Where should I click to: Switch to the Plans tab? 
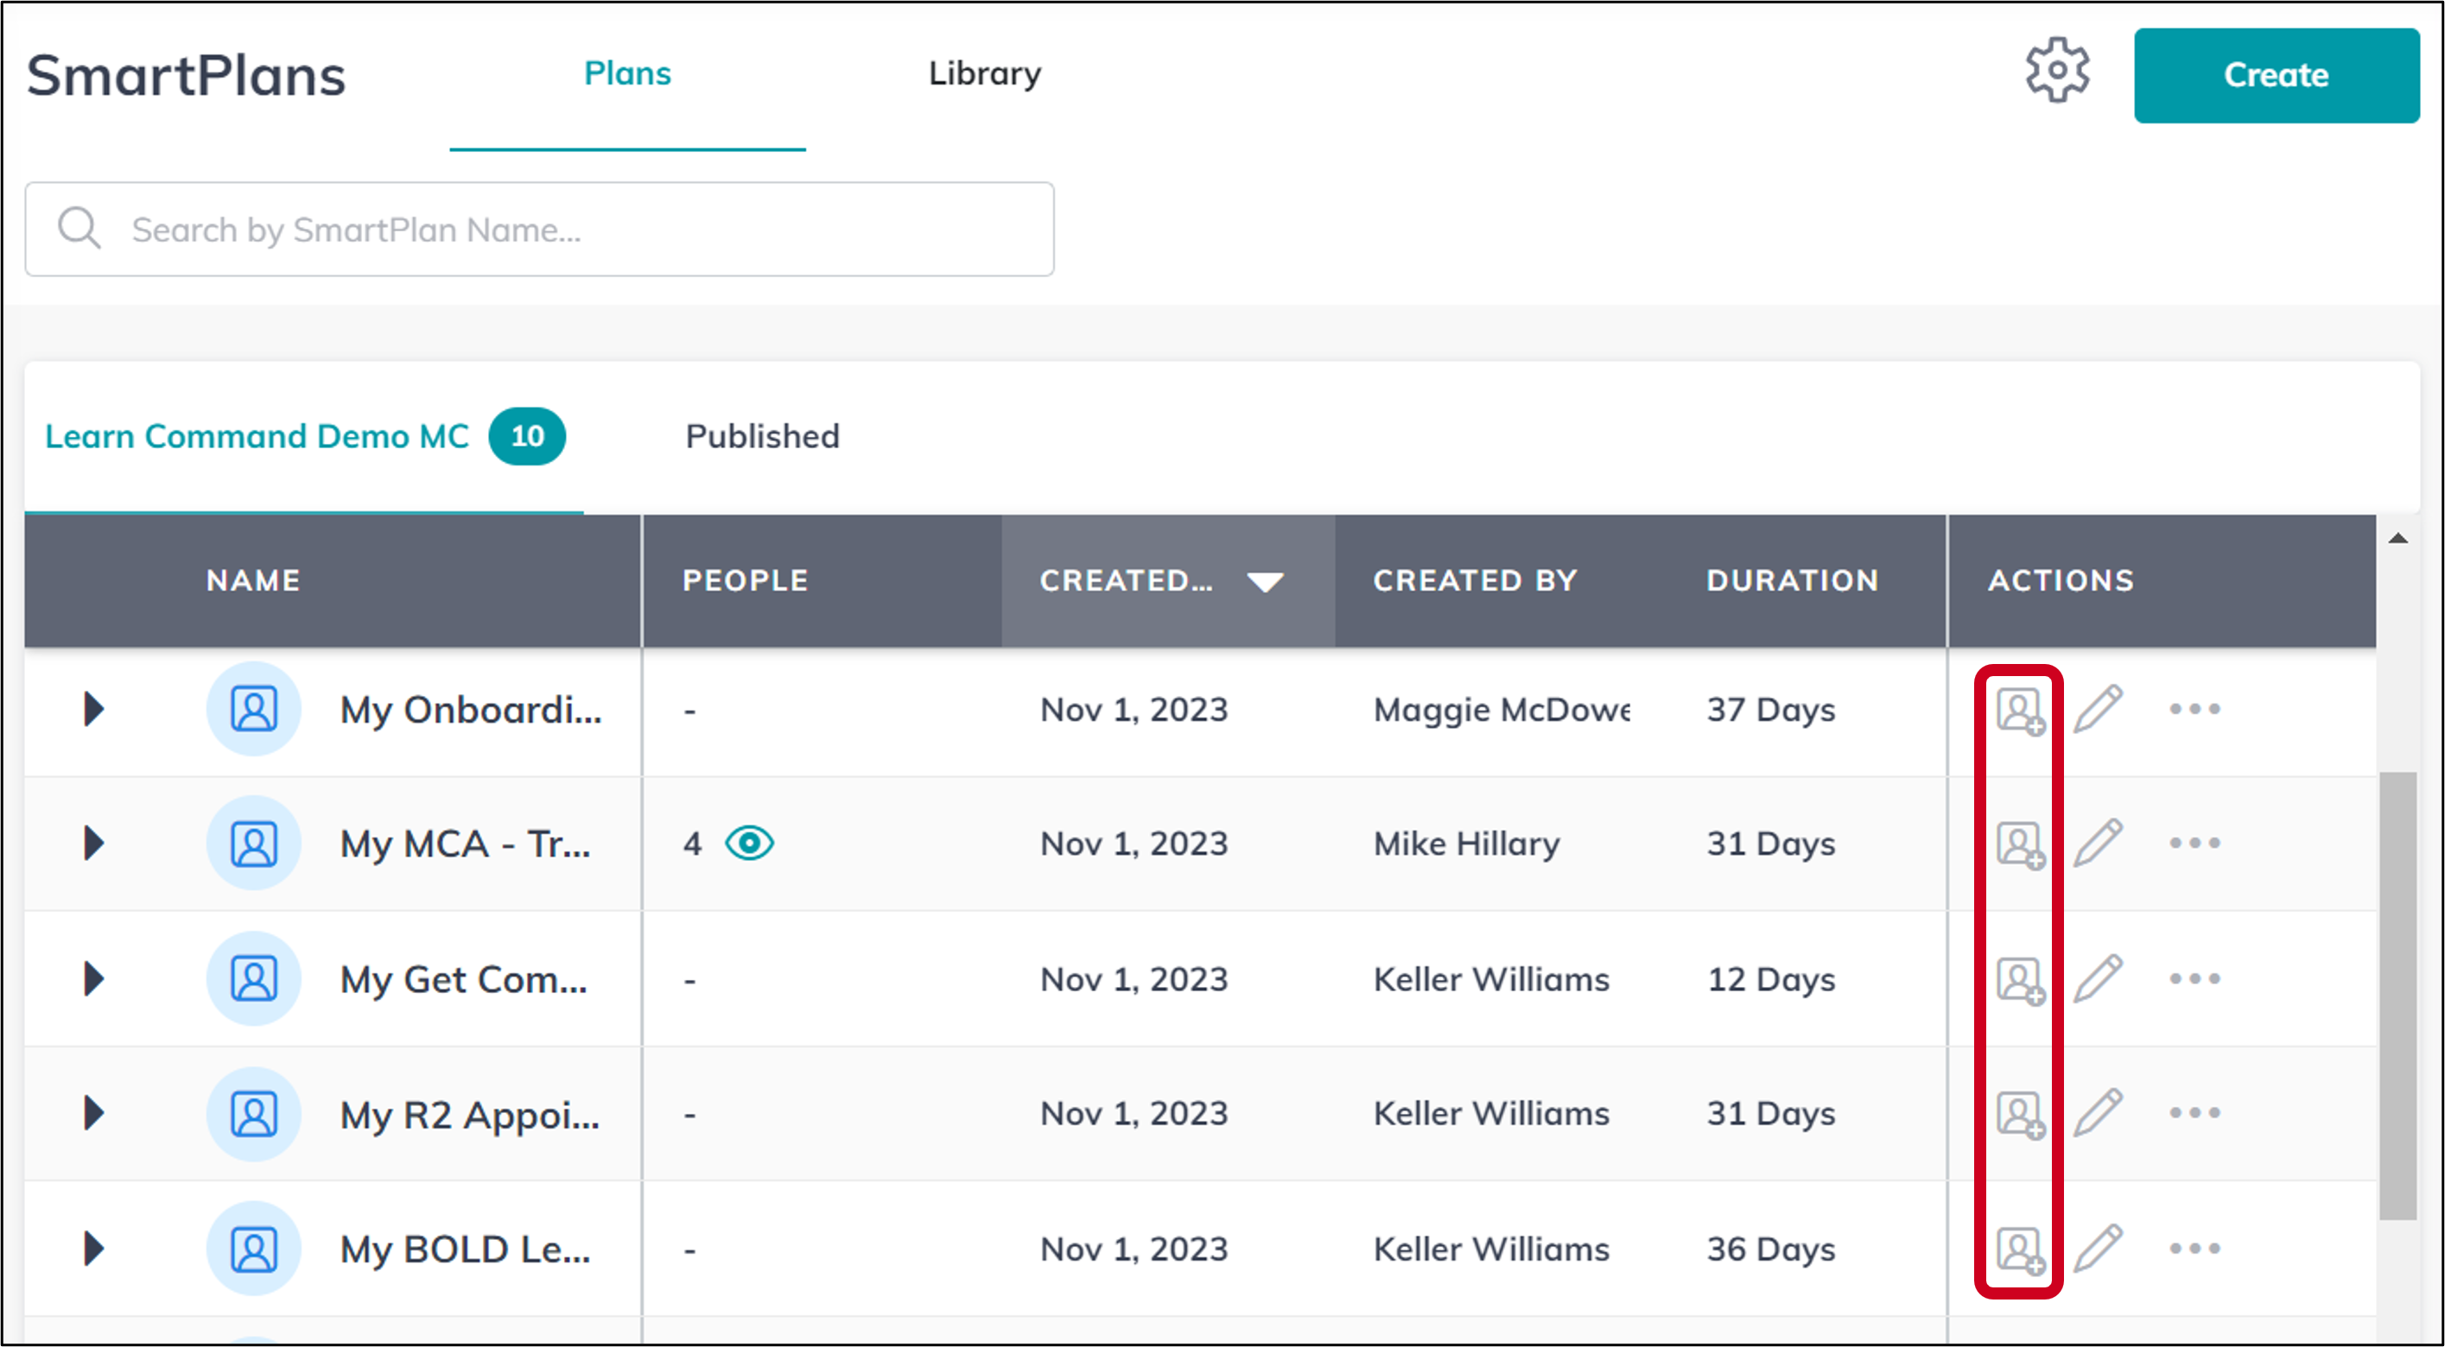pos(627,73)
